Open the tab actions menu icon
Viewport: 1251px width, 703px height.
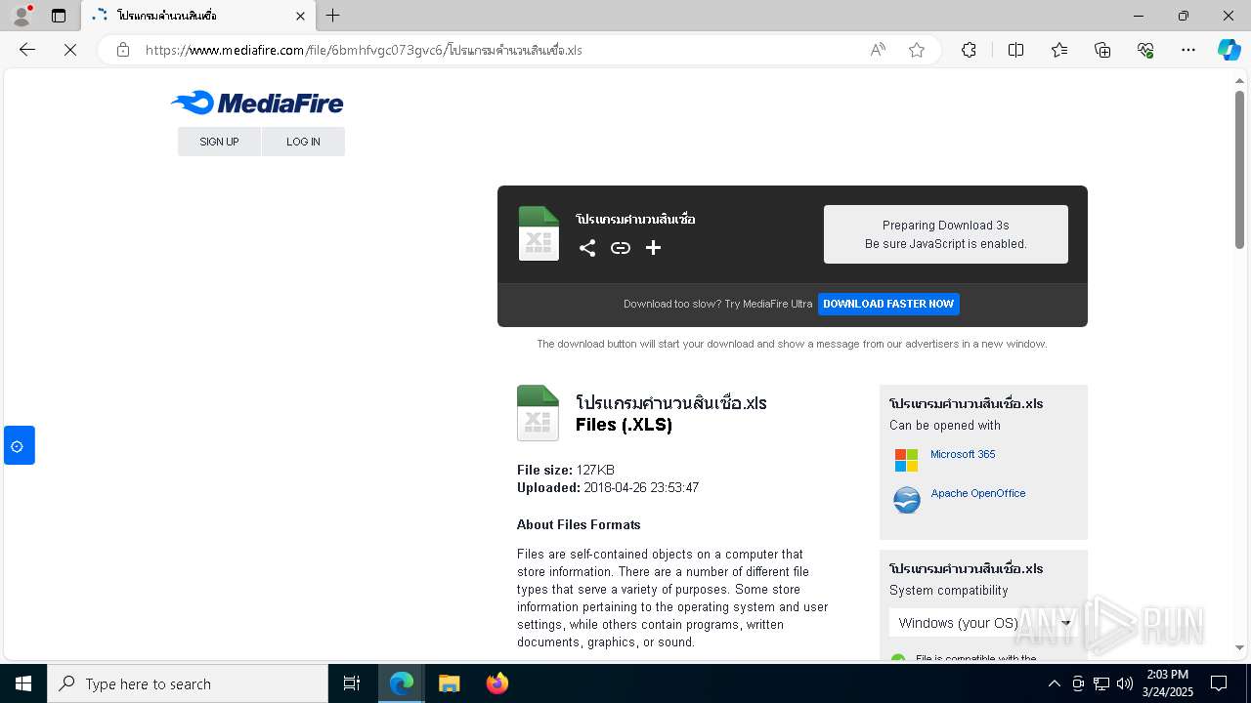(59, 16)
